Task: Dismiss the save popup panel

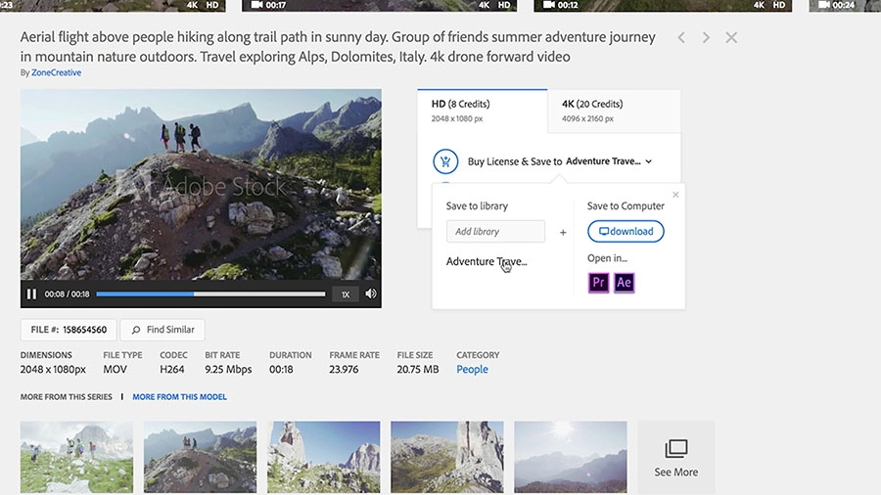Action: (x=675, y=194)
